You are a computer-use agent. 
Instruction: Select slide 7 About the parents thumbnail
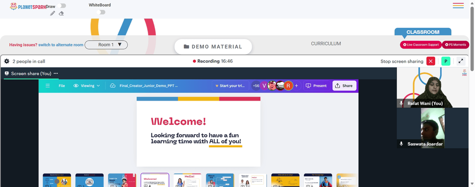(253, 180)
